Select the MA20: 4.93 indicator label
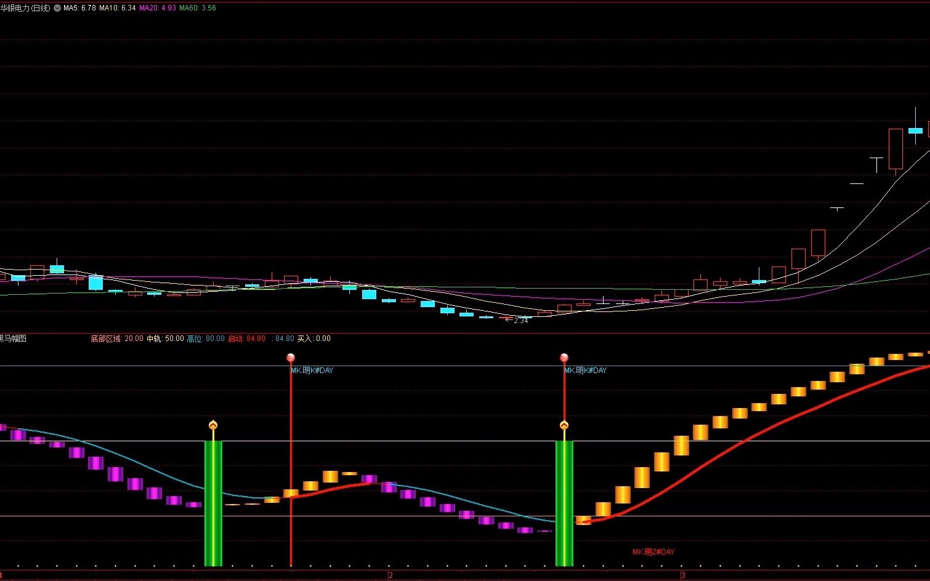The image size is (930, 581). (x=158, y=9)
